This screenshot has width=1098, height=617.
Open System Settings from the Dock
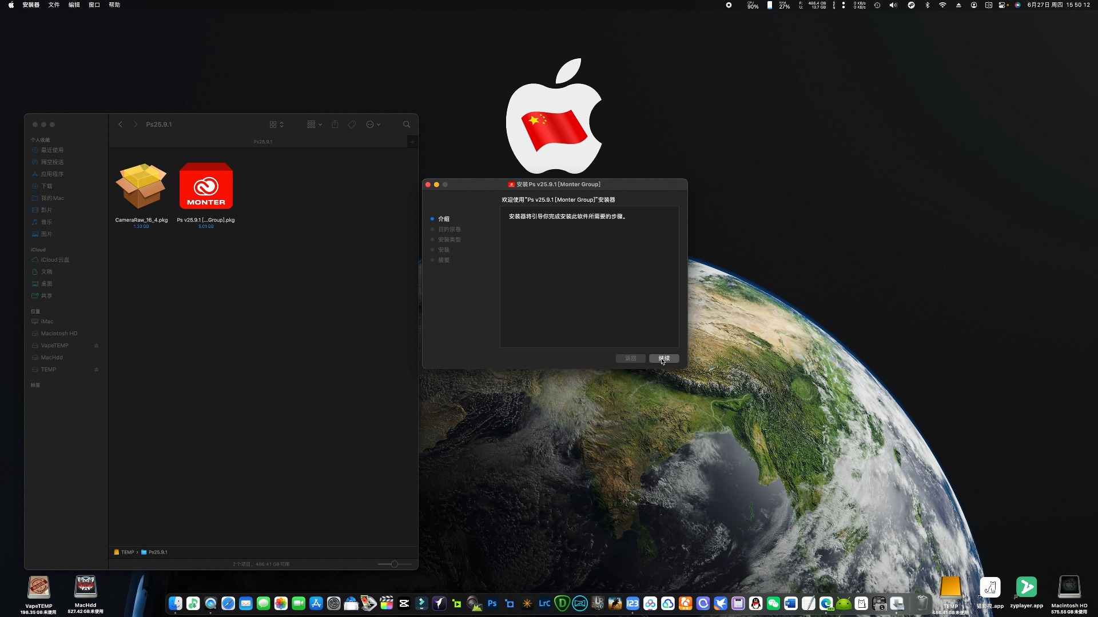334,603
